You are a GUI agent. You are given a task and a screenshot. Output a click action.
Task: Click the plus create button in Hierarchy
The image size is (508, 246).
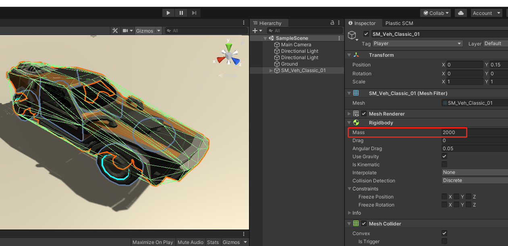coord(255,31)
